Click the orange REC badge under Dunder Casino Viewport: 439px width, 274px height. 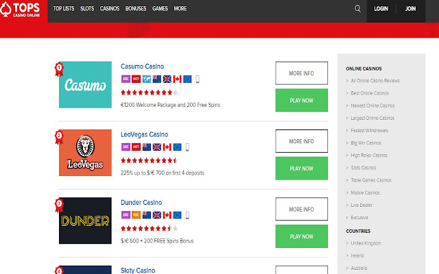click(x=136, y=215)
